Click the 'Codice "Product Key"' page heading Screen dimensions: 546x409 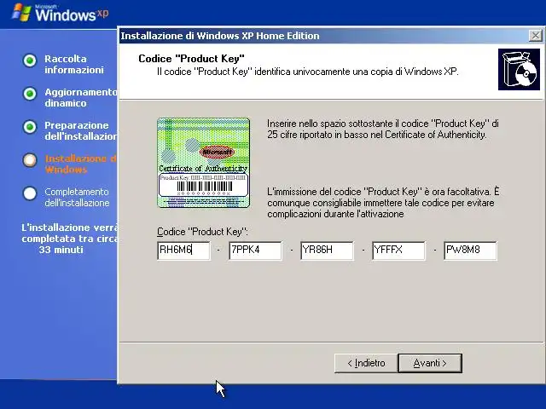[x=191, y=59]
